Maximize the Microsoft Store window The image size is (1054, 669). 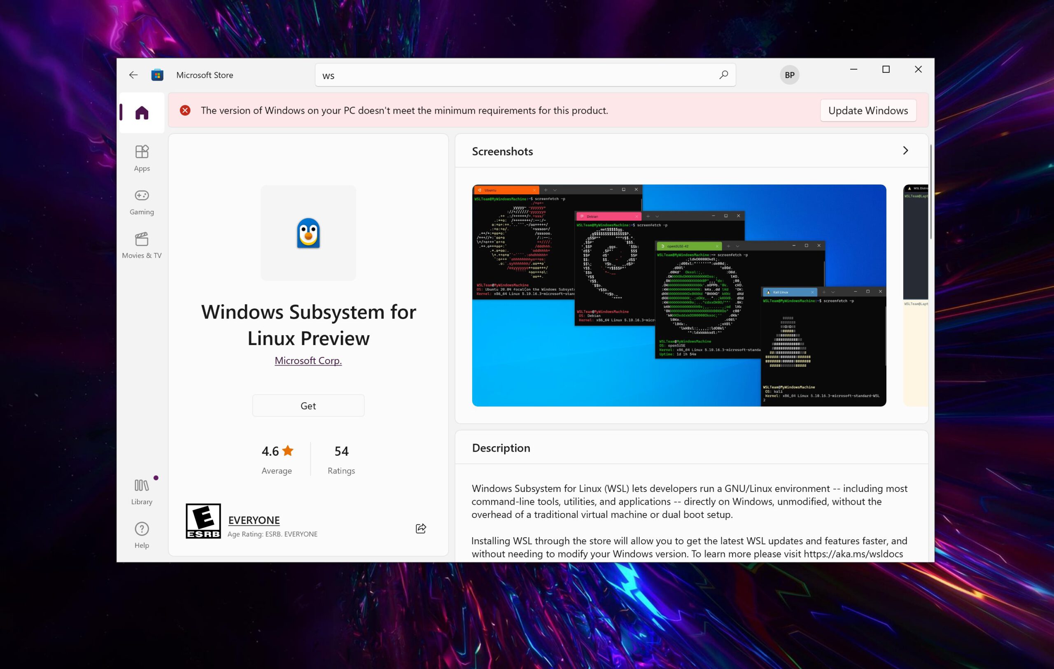[x=886, y=69]
